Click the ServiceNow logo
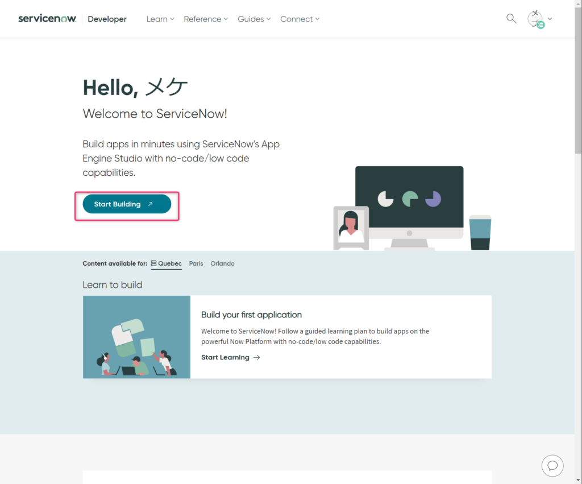 coord(47,19)
